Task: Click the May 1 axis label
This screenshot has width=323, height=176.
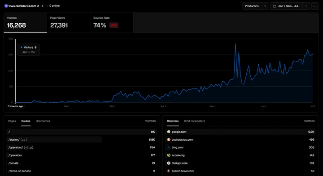Action: (x=213, y=106)
